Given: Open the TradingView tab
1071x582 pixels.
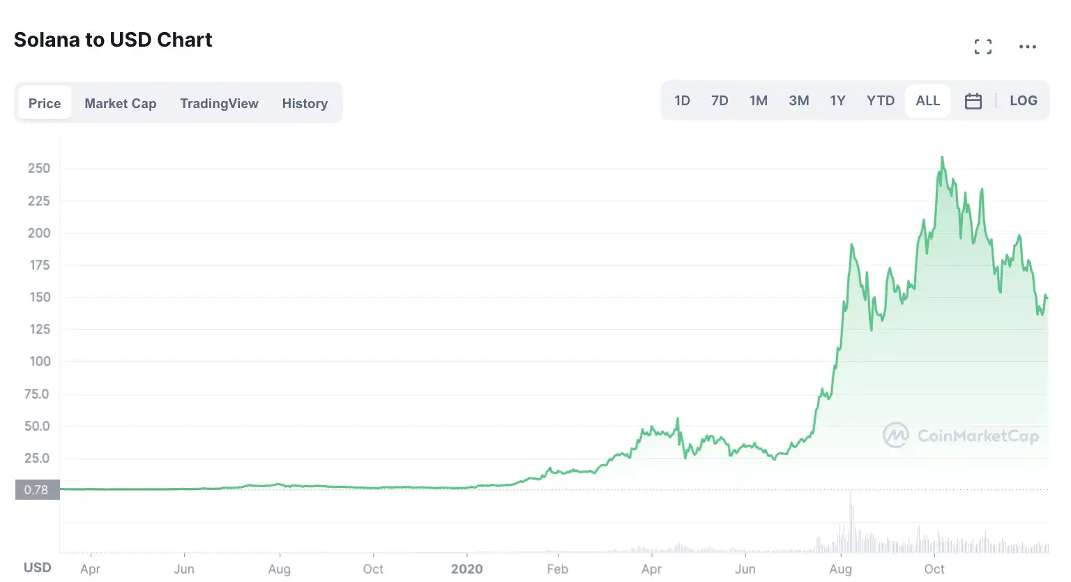Looking at the screenshot, I should coord(219,103).
